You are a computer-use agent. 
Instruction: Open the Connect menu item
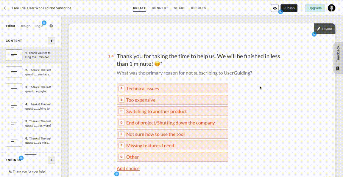click(x=160, y=8)
